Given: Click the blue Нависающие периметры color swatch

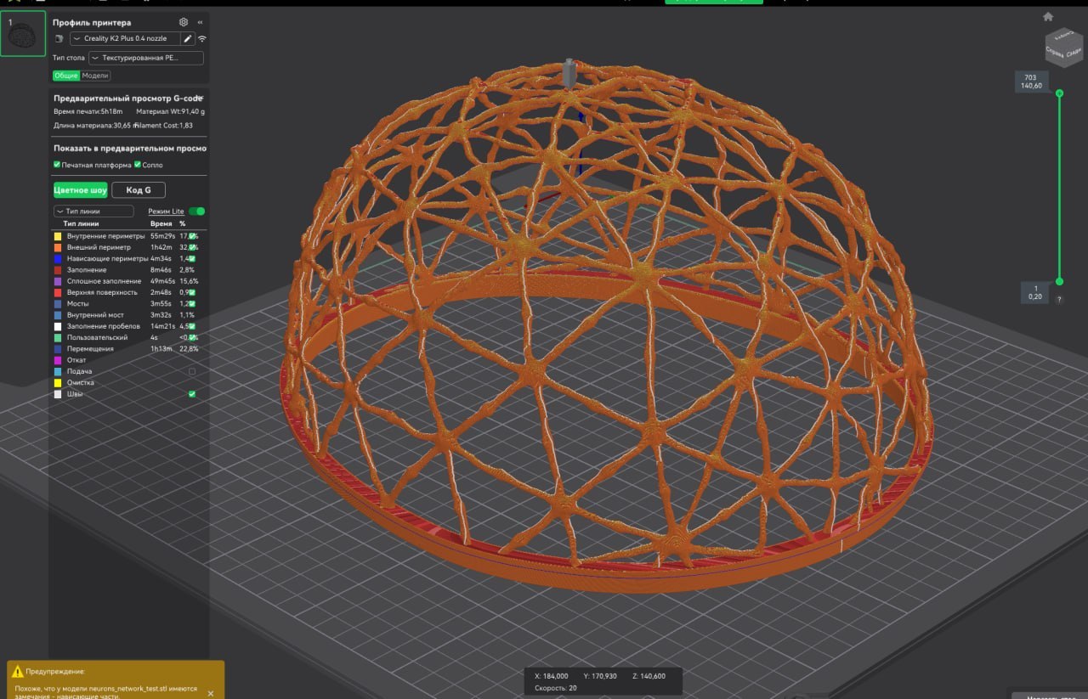Looking at the screenshot, I should [x=58, y=258].
